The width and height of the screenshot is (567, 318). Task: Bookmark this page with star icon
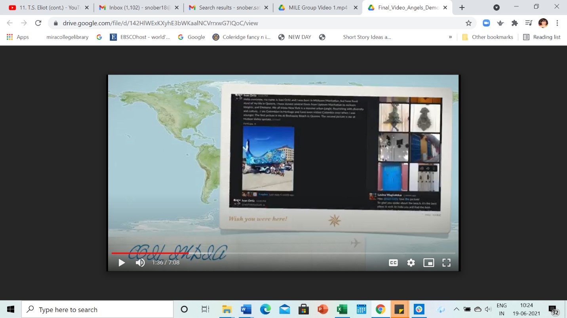(x=468, y=23)
